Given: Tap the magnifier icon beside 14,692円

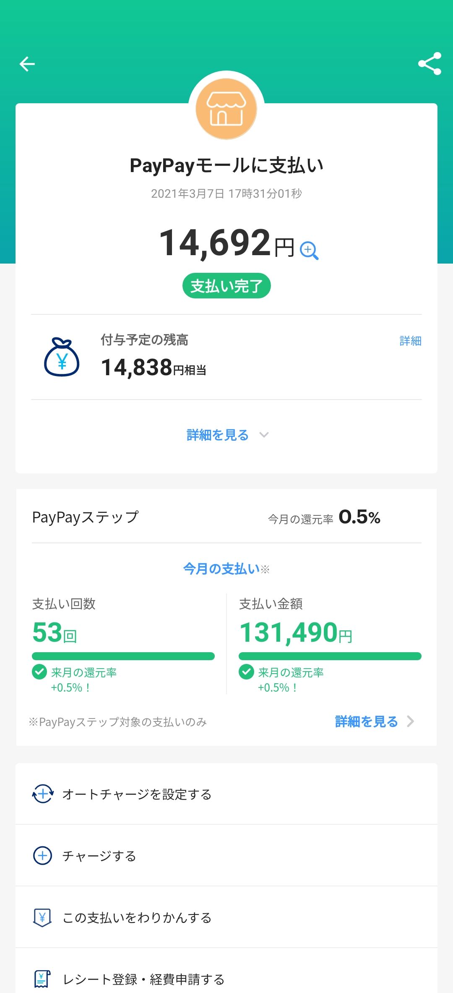Looking at the screenshot, I should tap(309, 251).
